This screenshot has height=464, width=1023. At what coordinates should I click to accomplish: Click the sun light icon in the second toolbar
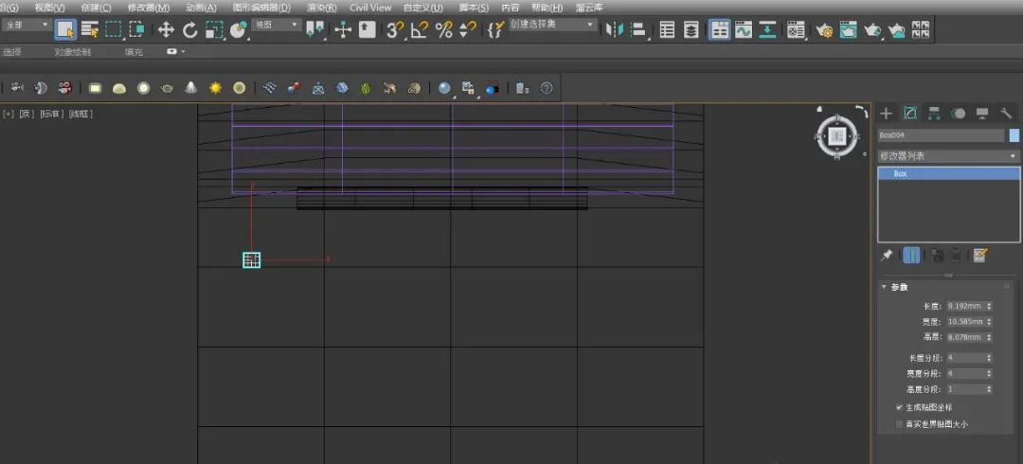coord(215,88)
